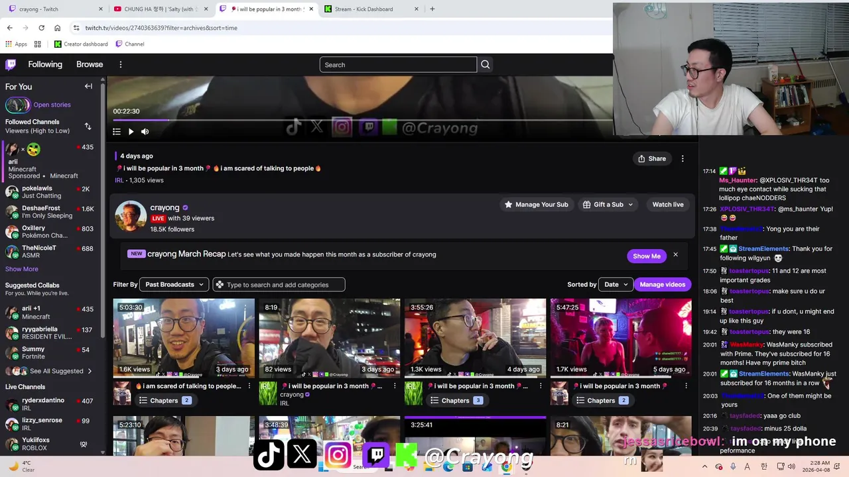Click the Manage videos button

(662, 284)
